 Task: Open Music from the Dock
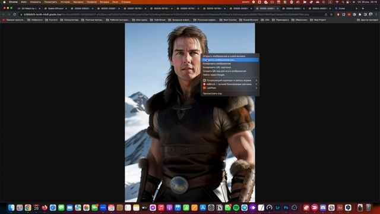pos(161,207)
